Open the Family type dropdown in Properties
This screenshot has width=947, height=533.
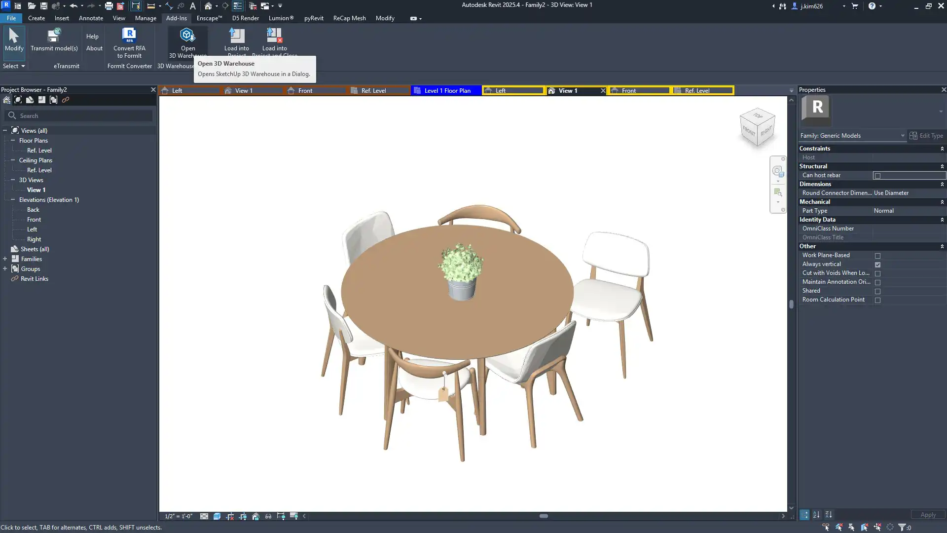[x=903, y=135]
